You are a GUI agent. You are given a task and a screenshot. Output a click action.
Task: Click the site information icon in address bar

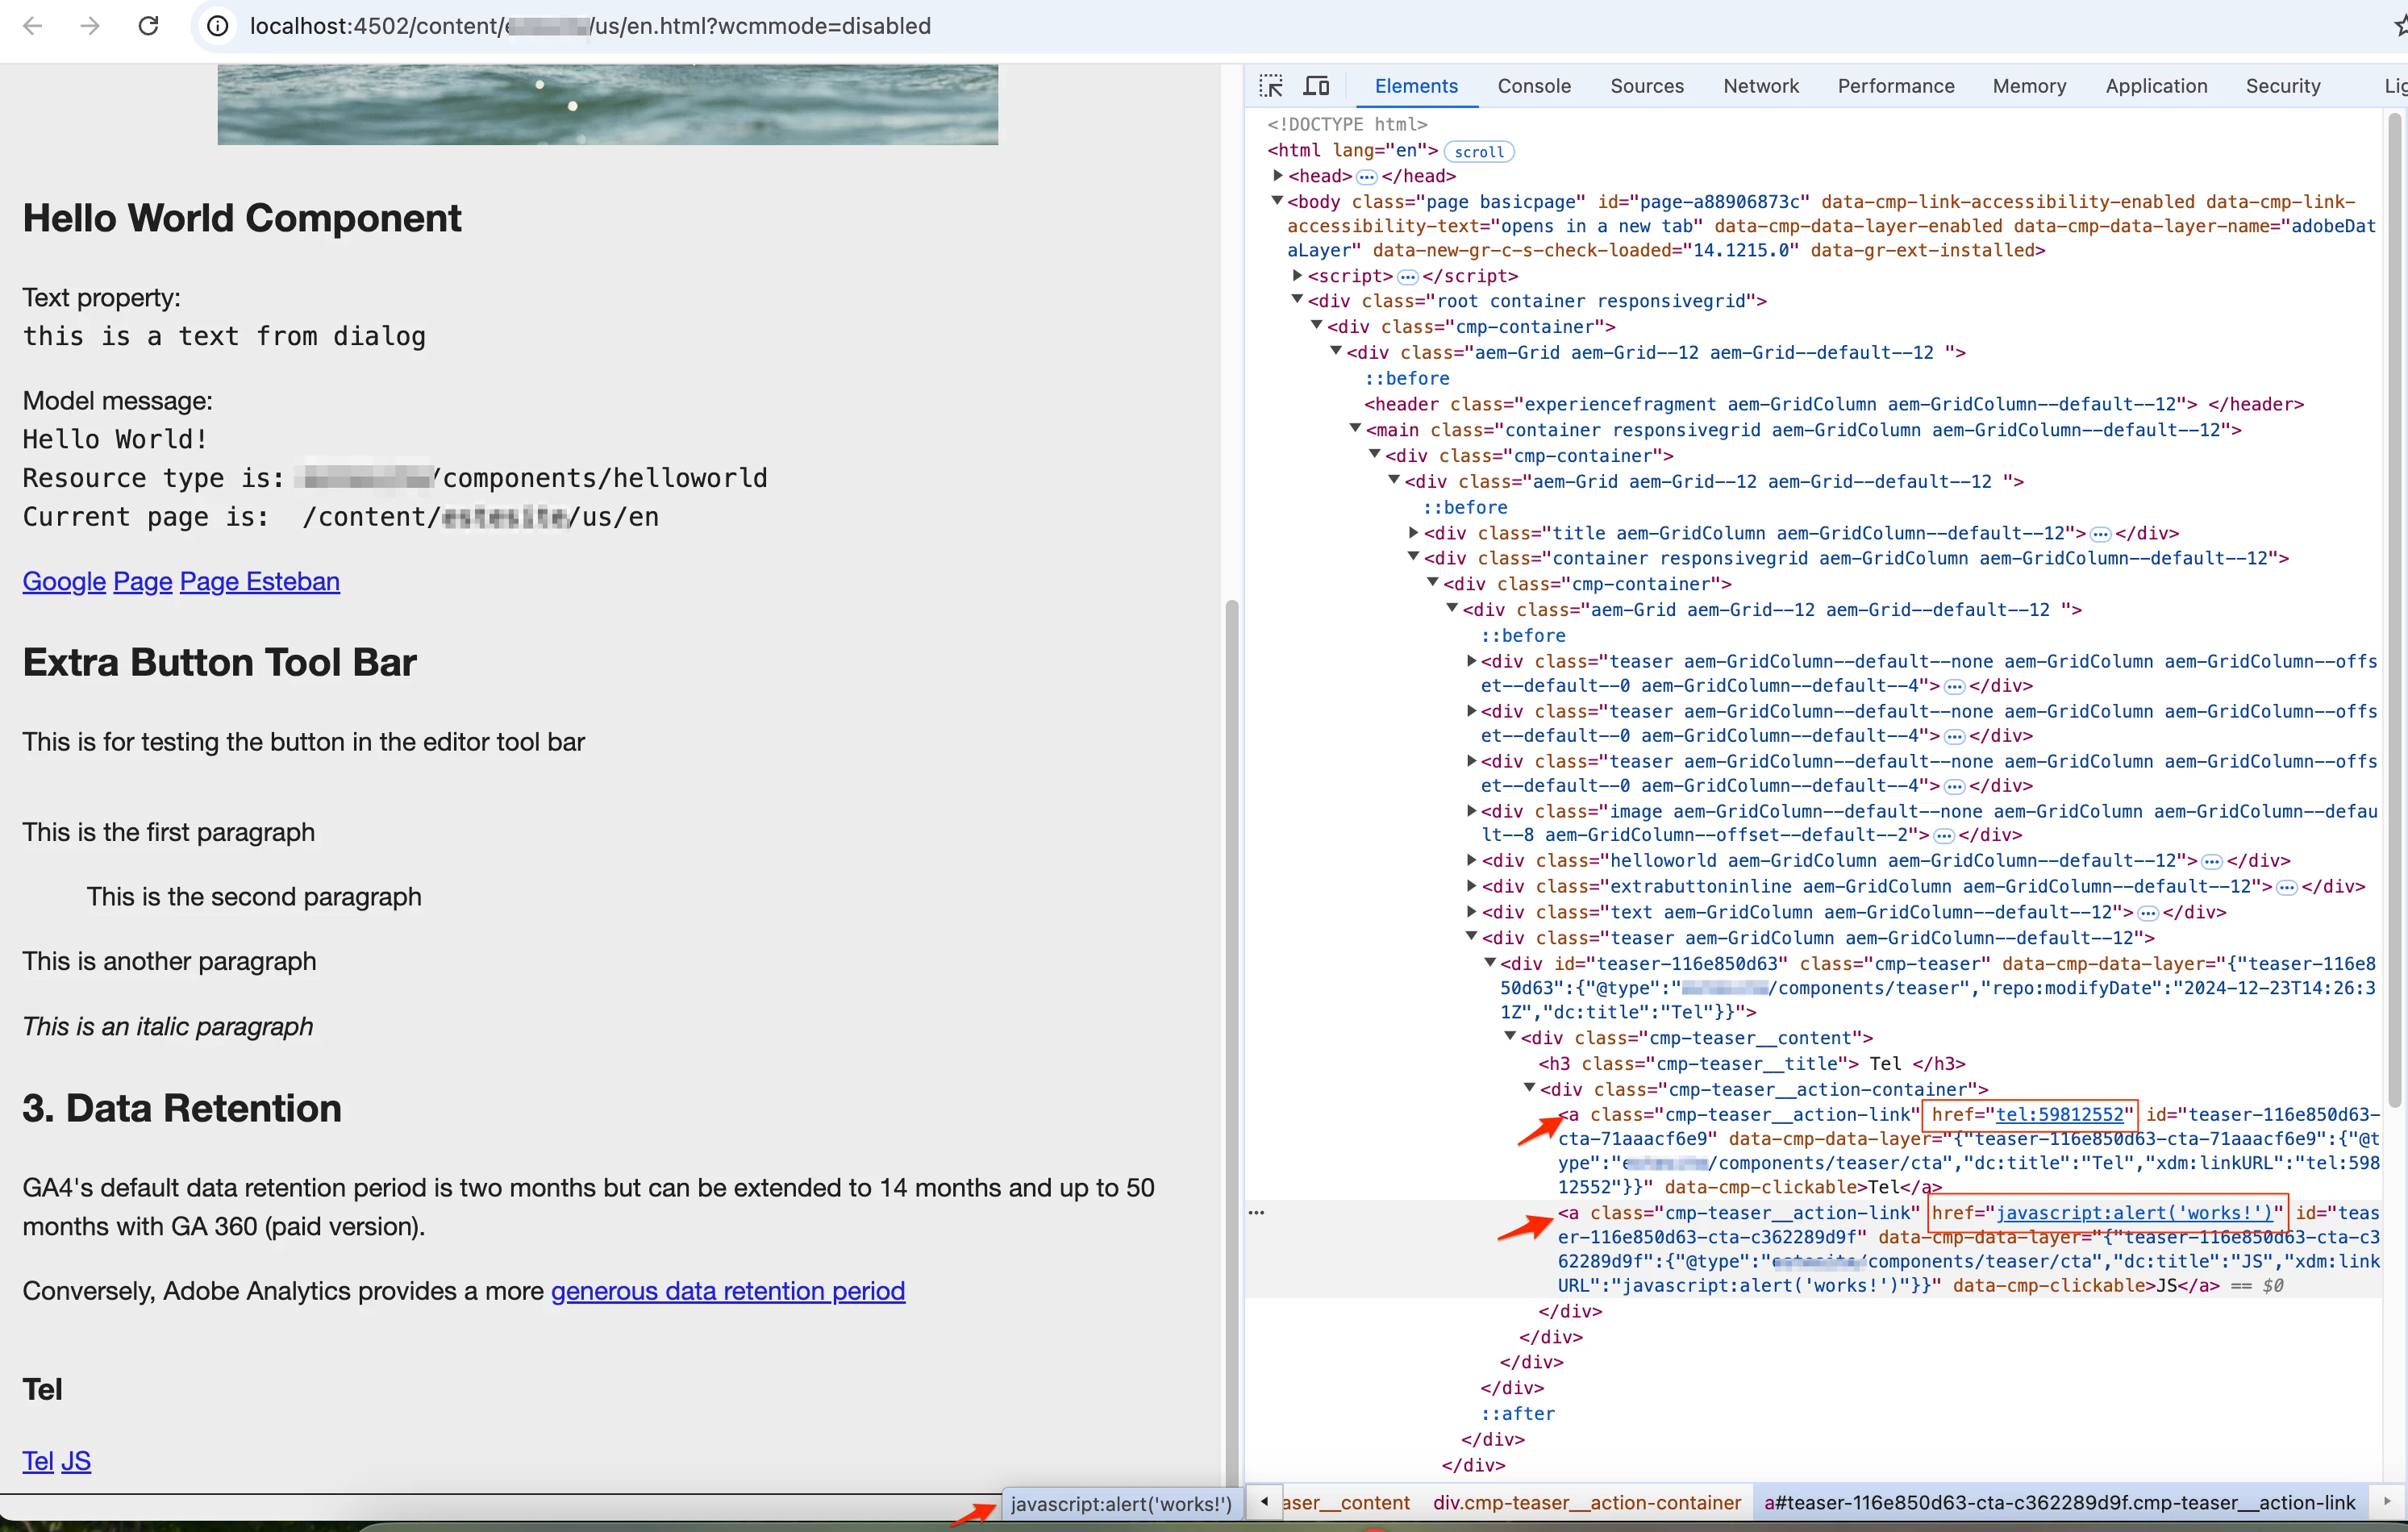click(217, 26)
